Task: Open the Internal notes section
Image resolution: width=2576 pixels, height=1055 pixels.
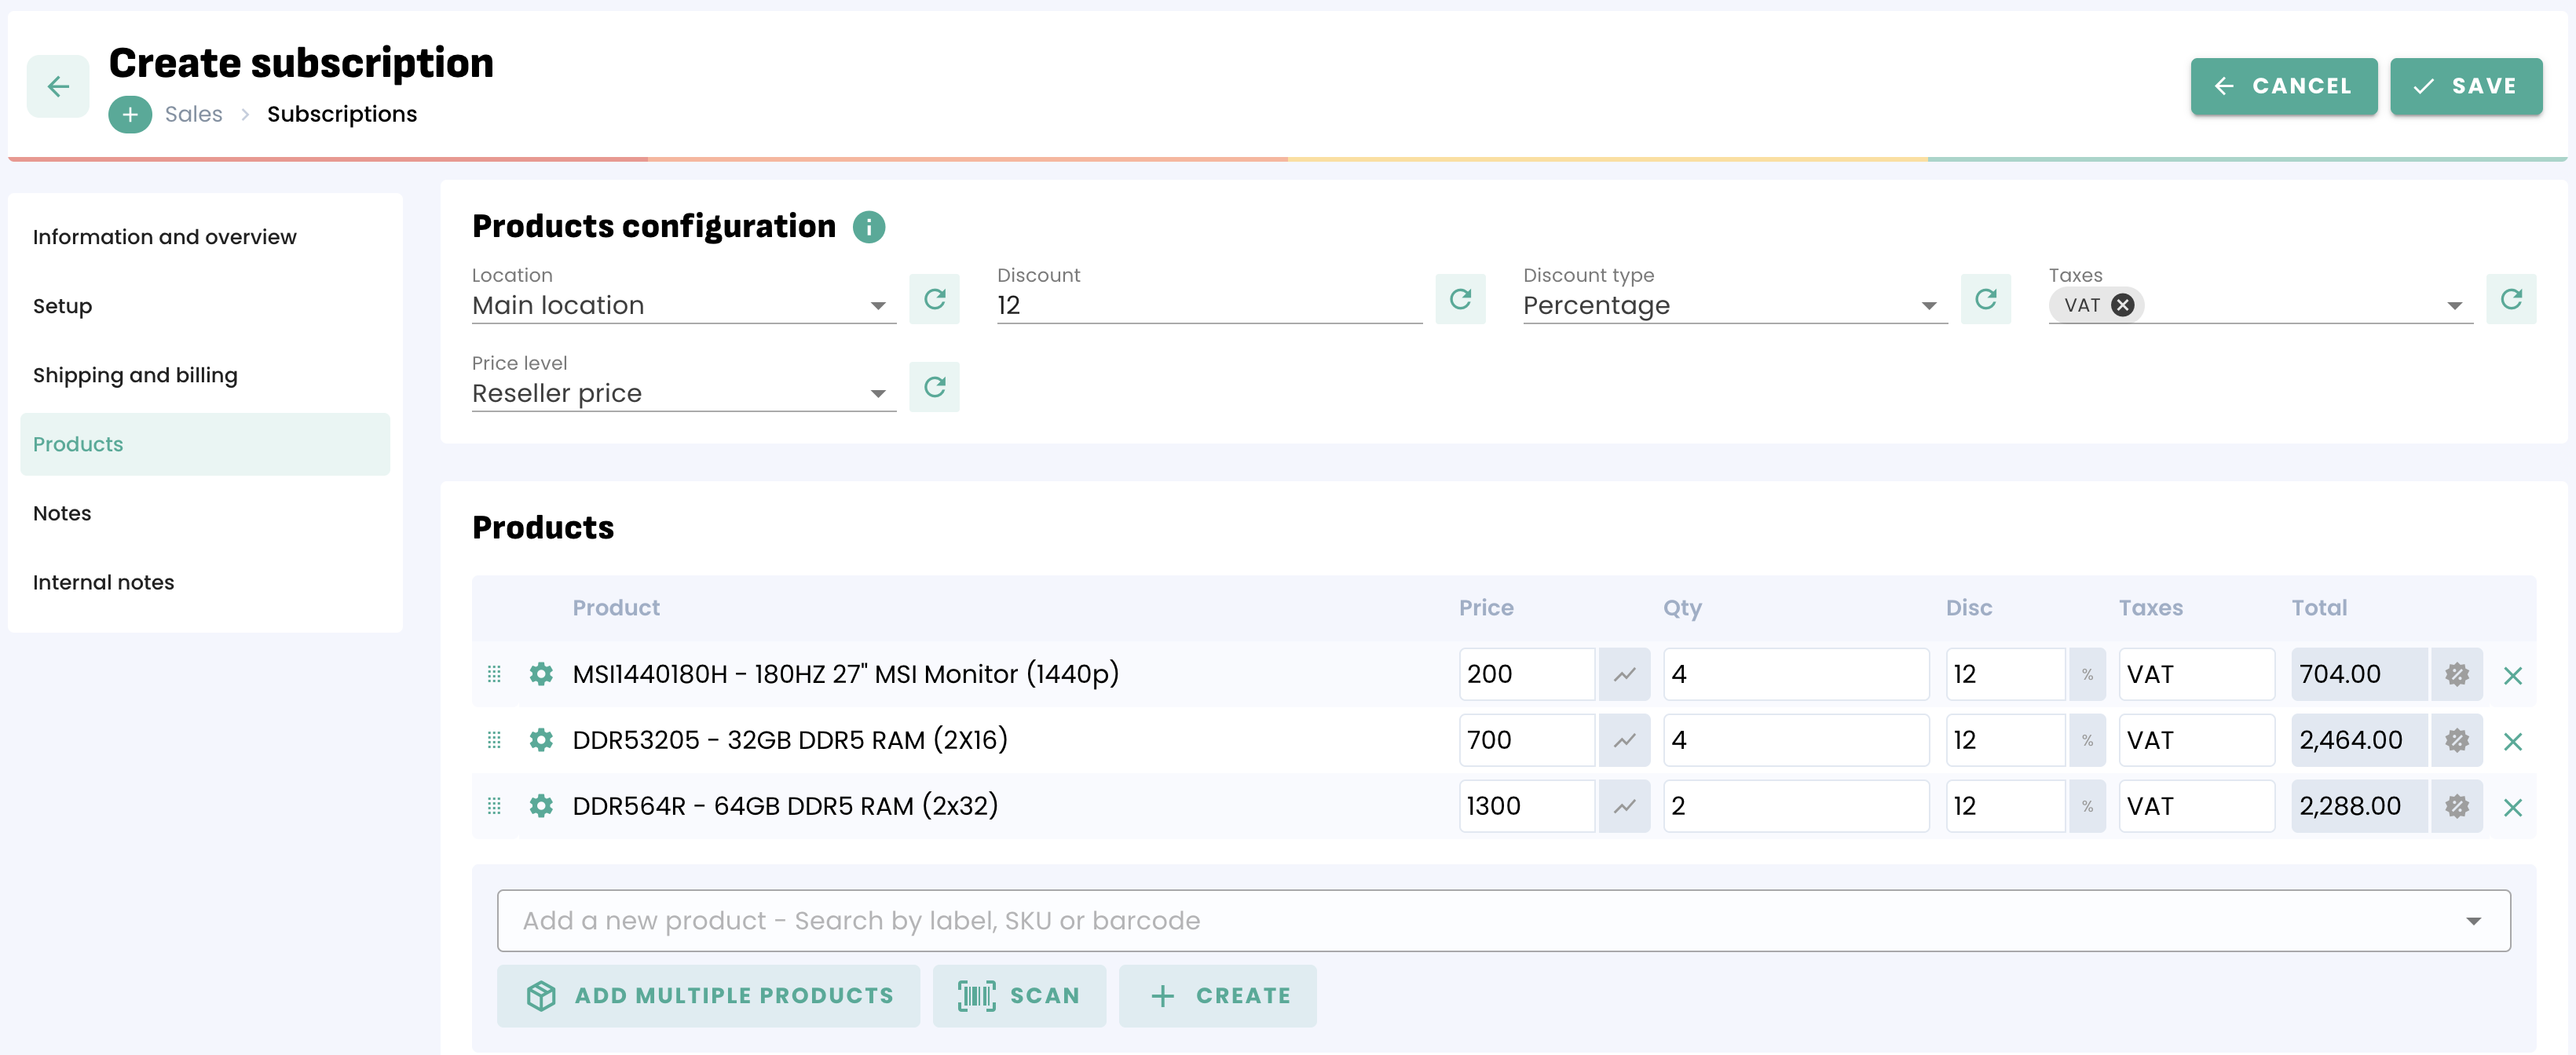Action: pos(103,582)
